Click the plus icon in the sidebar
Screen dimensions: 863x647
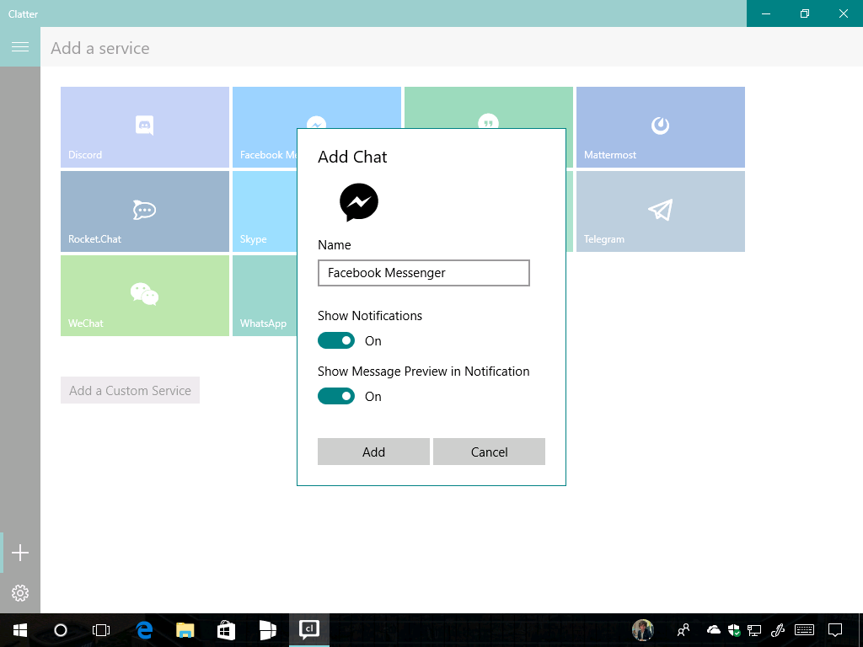click(20, 553)
